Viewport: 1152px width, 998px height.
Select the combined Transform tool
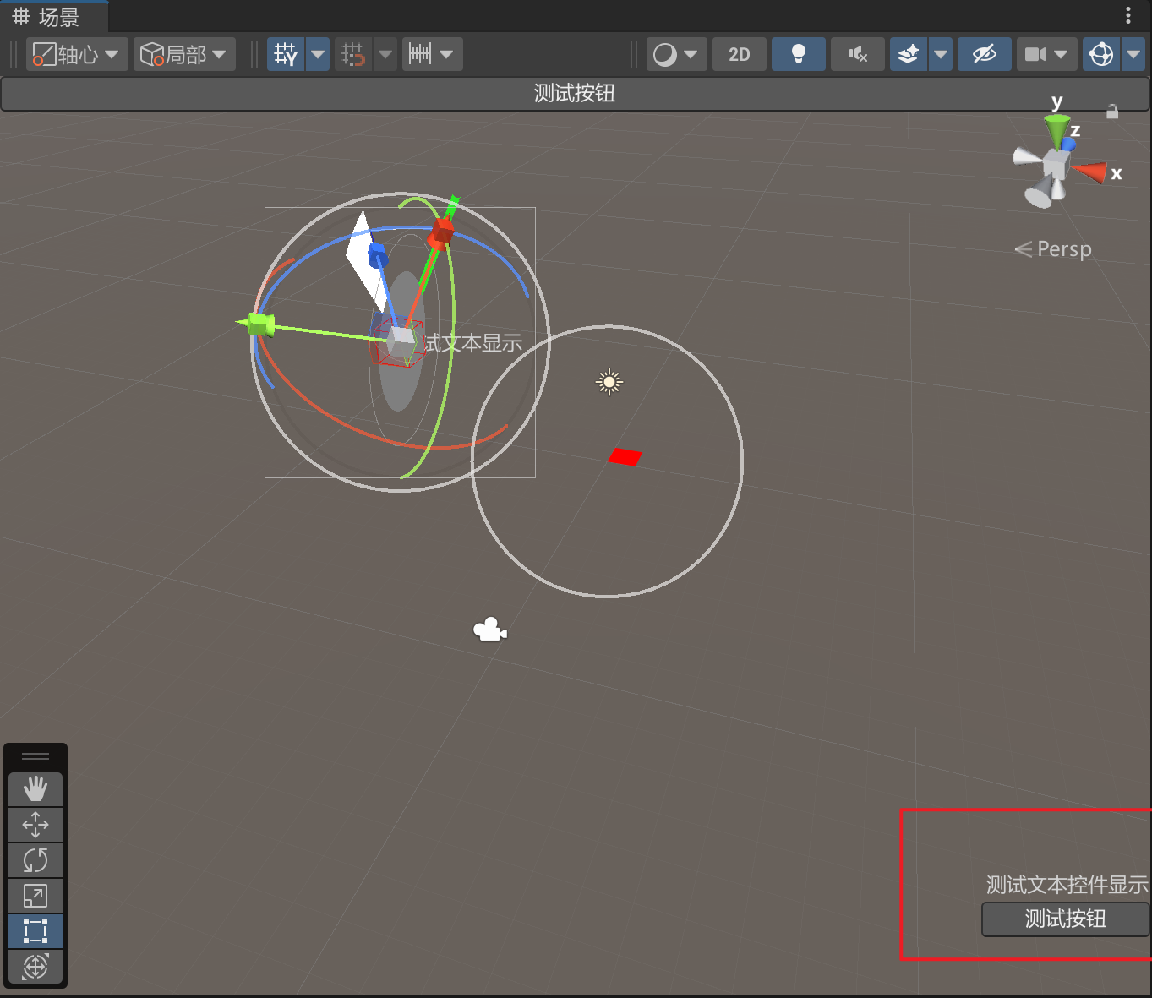click(x=35, y=966)
